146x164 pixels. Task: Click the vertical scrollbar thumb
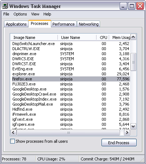pos(133,62)
